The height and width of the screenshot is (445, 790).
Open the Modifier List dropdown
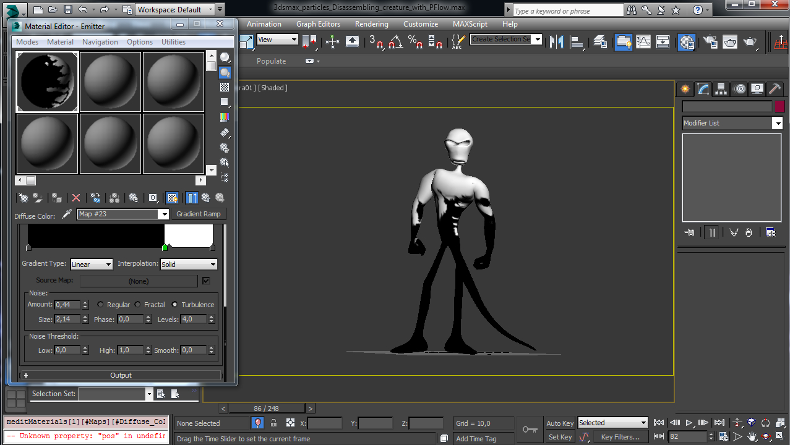(732, 123)
